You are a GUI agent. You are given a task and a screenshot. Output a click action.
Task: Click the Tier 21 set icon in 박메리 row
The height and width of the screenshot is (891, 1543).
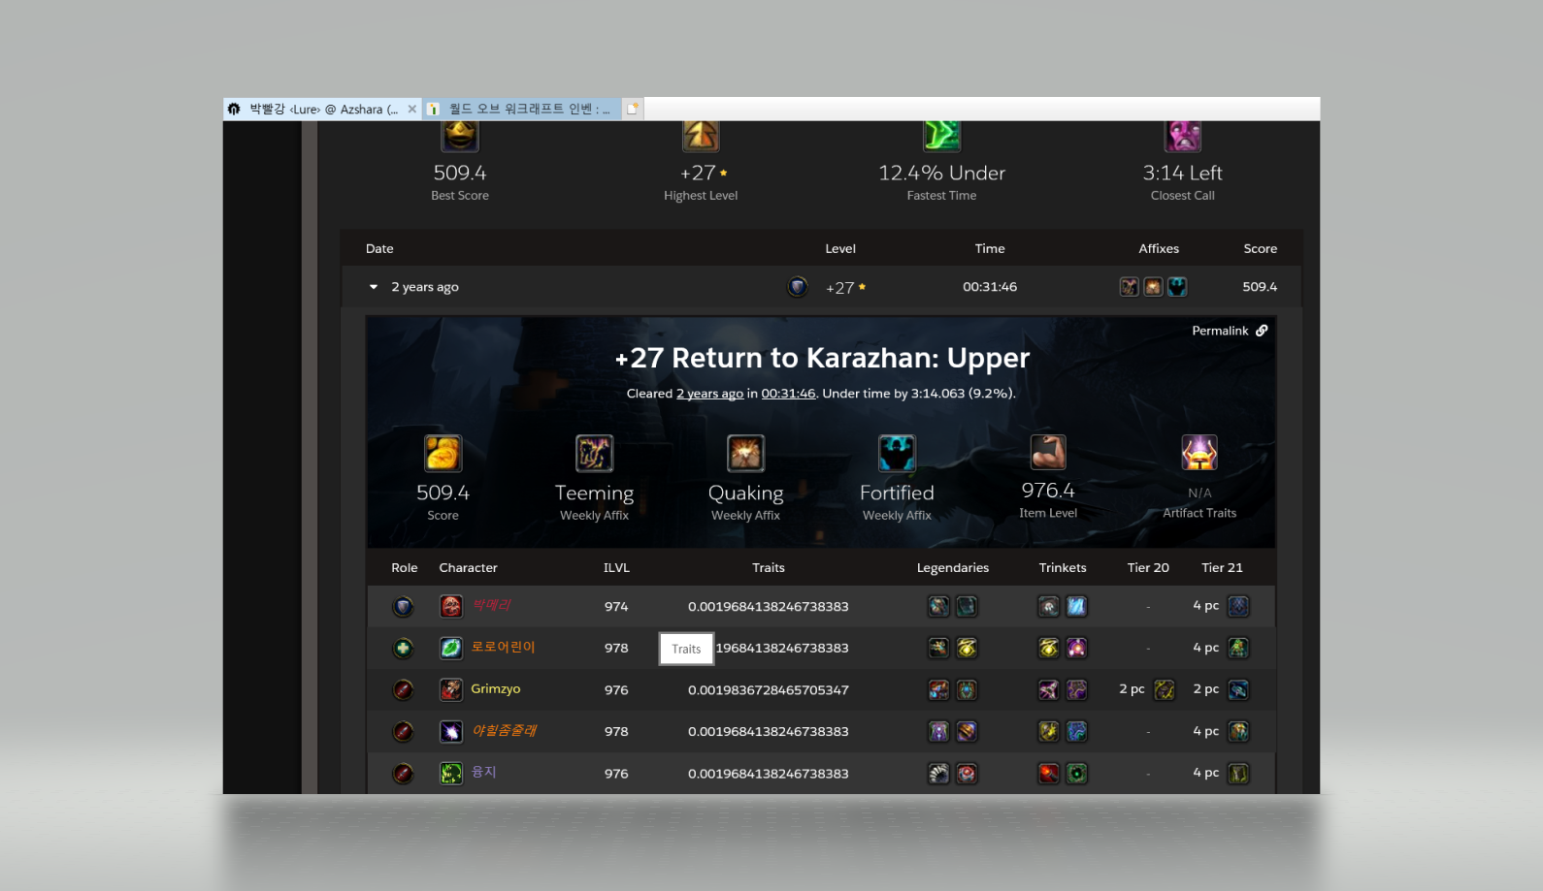1238,607
